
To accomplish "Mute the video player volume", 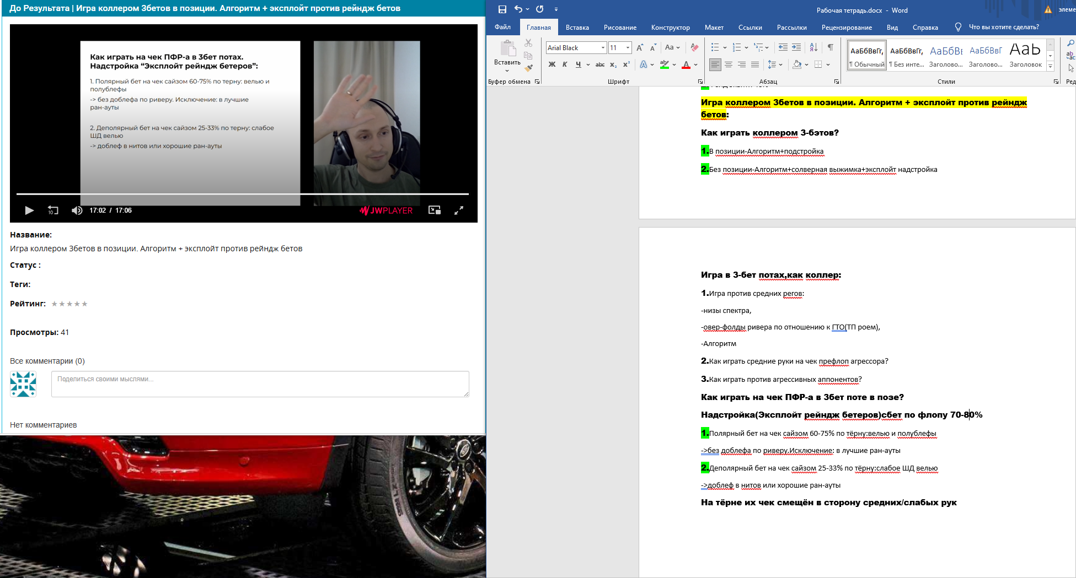I will (77, 210).
